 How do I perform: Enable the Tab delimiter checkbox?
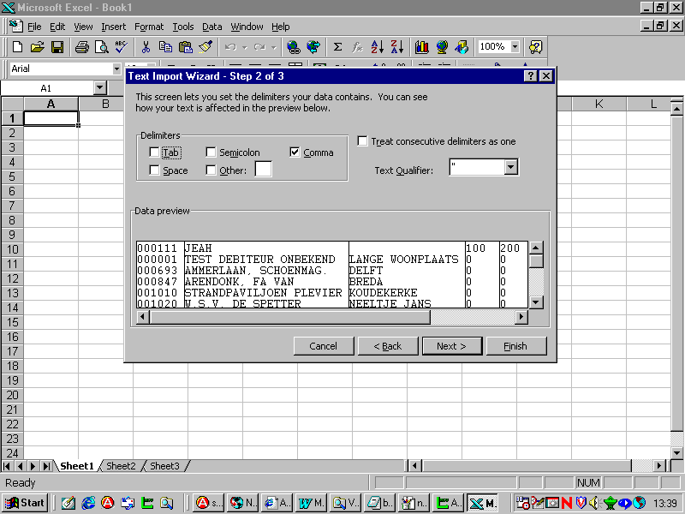pos(154,152)
